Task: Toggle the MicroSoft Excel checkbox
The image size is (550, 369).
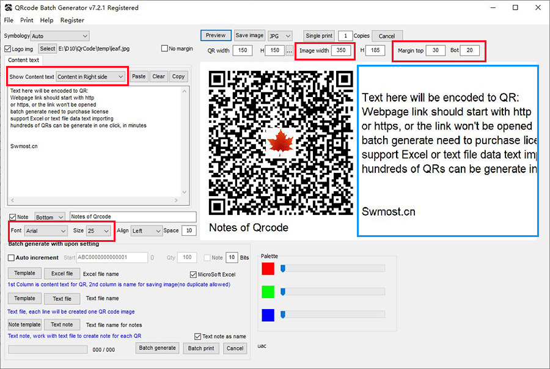Action: click(193, 274)
